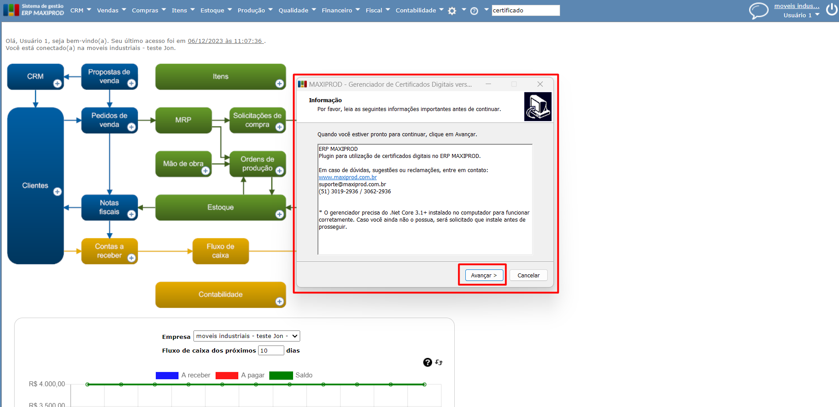This screenshot has width=839, height=407.
Task: Click the Informação heading in dialog
Action: [x=325, y=100]
